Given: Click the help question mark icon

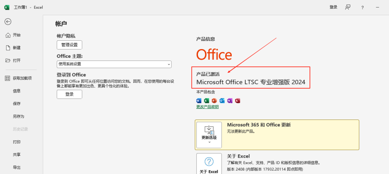Looking at the screenshot, I should tap(362, 8).
